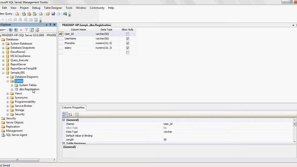Click the Connect Object Explorer icon
This screenshot has height=167, width=297.
click(x=11, y=30)
